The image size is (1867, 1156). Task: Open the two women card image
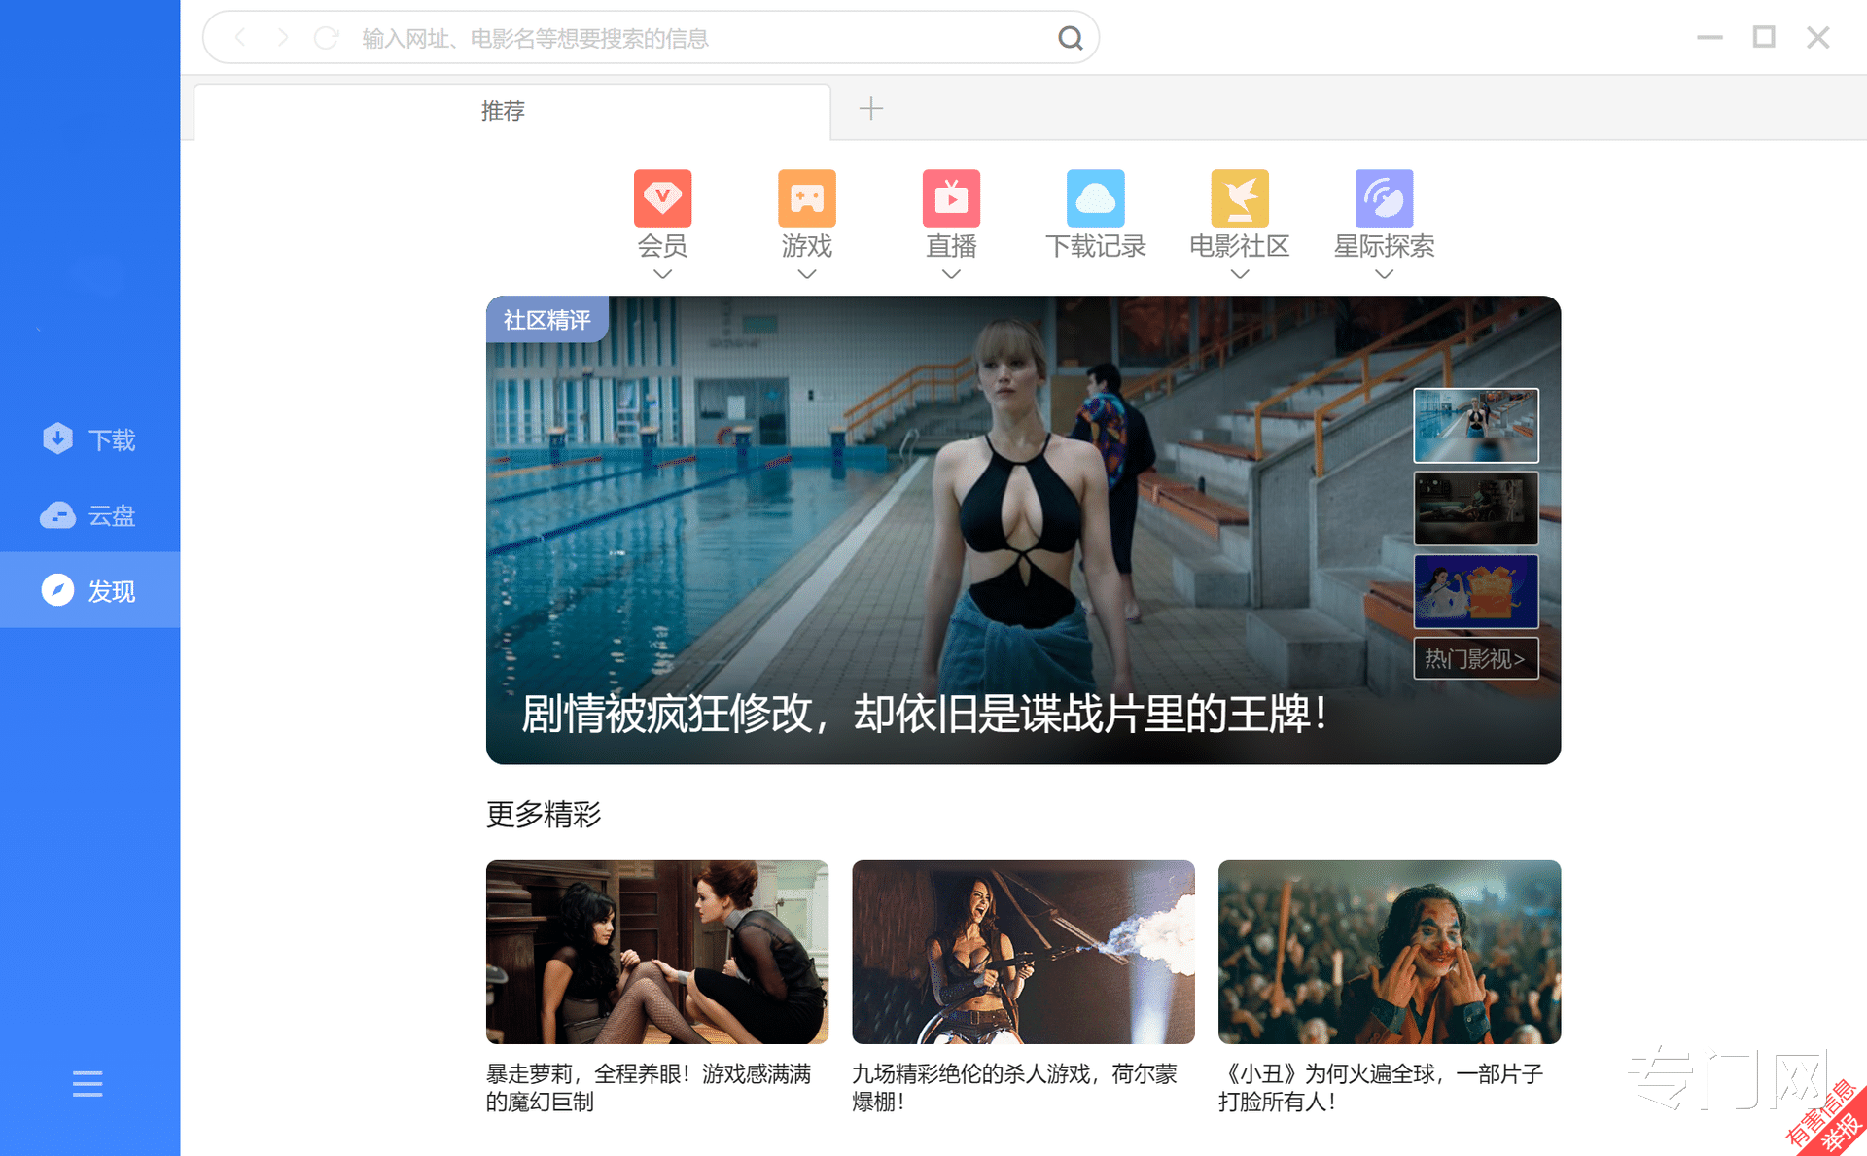tap(657, 952)
